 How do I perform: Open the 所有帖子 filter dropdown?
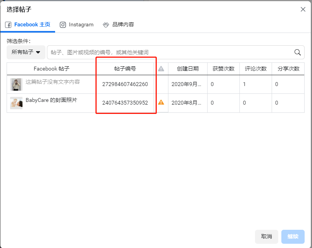[26, 52]
